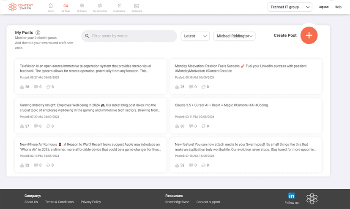Expand the Latest sort dropdown
The image size is (350, 209).
[x=195, y=36]
